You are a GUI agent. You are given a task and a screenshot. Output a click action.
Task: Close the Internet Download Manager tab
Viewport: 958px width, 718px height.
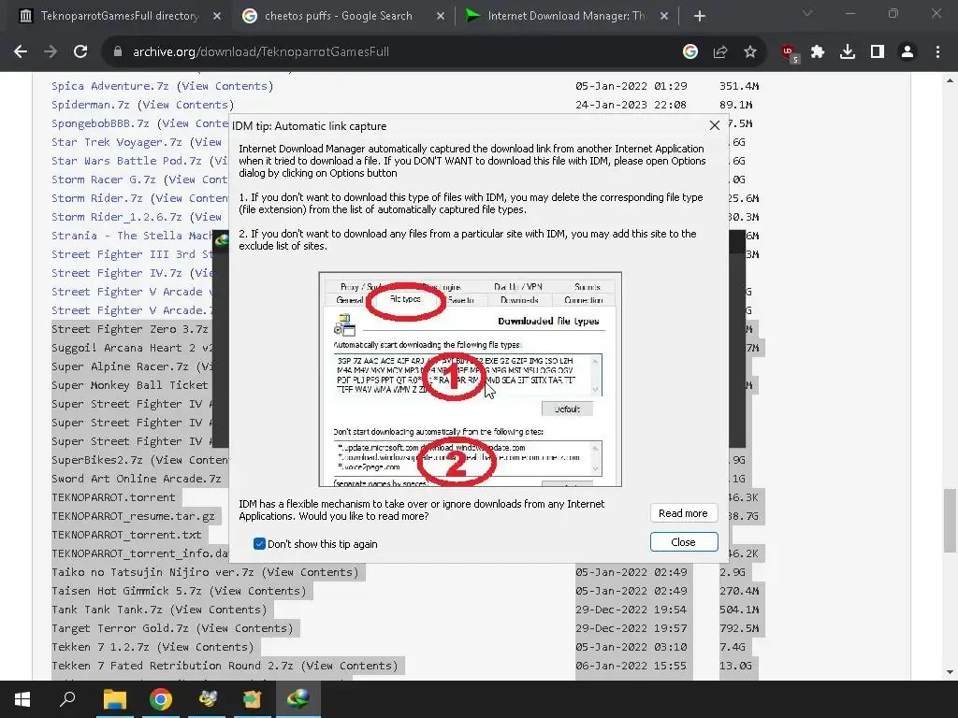664,16
